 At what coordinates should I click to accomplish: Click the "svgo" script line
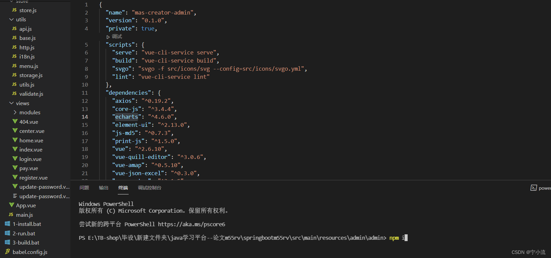coord(210,69)
